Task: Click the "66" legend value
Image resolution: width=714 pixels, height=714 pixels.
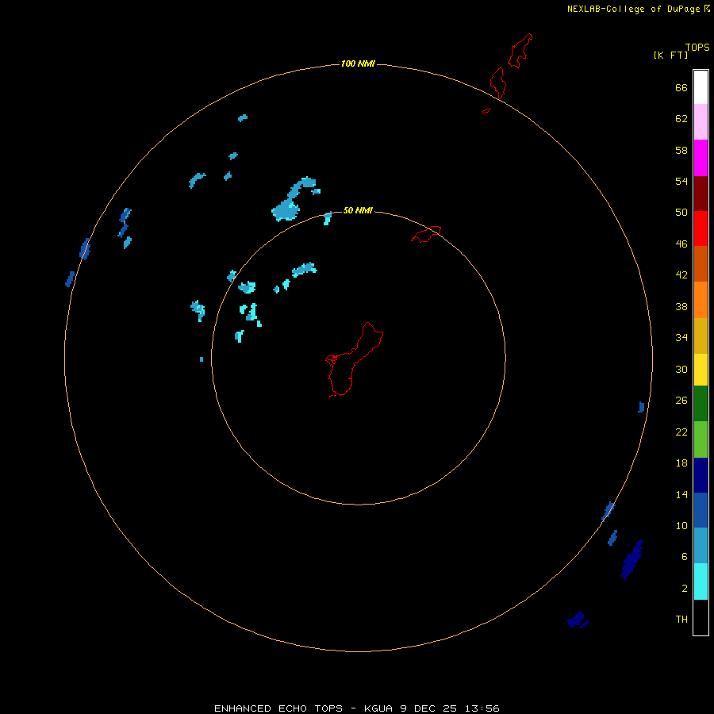Action: (681, 87)
